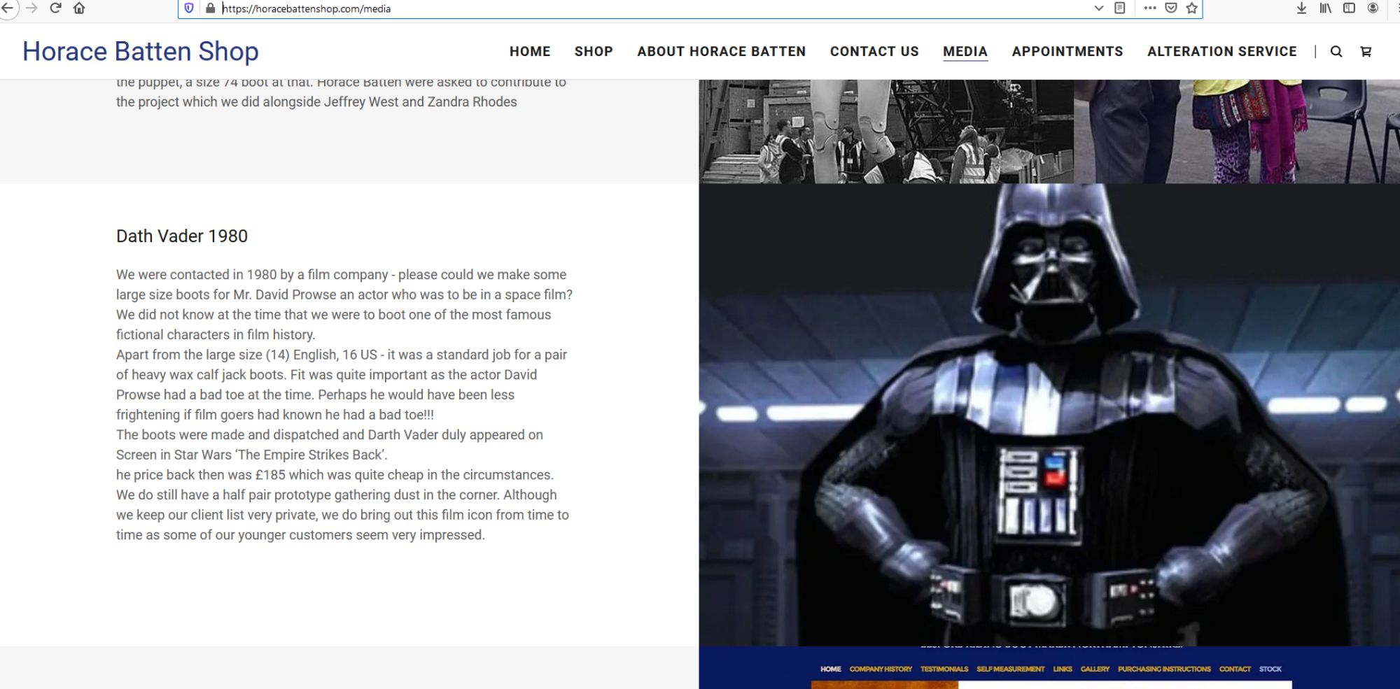Image resolution: width=1400 pixels, height=689 pixels.
Task: Click the site search magnifier icon
Action: tap(1336, 52)
